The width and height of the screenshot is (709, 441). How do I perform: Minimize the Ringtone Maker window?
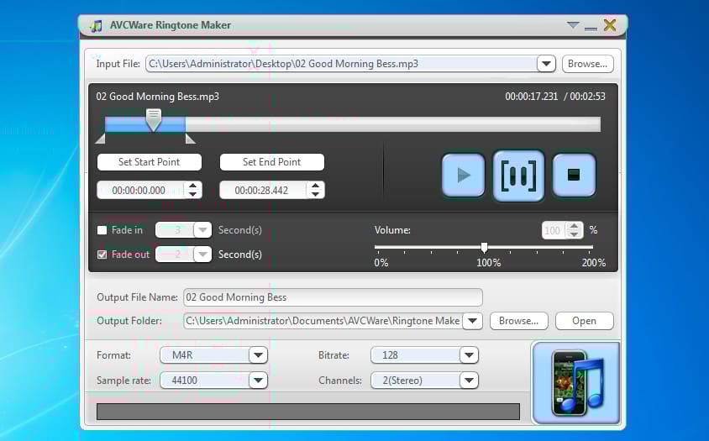[x=591, y=29]
